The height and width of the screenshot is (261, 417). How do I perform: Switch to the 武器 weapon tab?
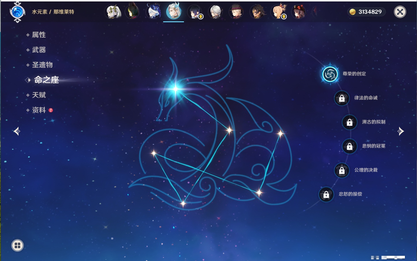click(x=39, y=50)
